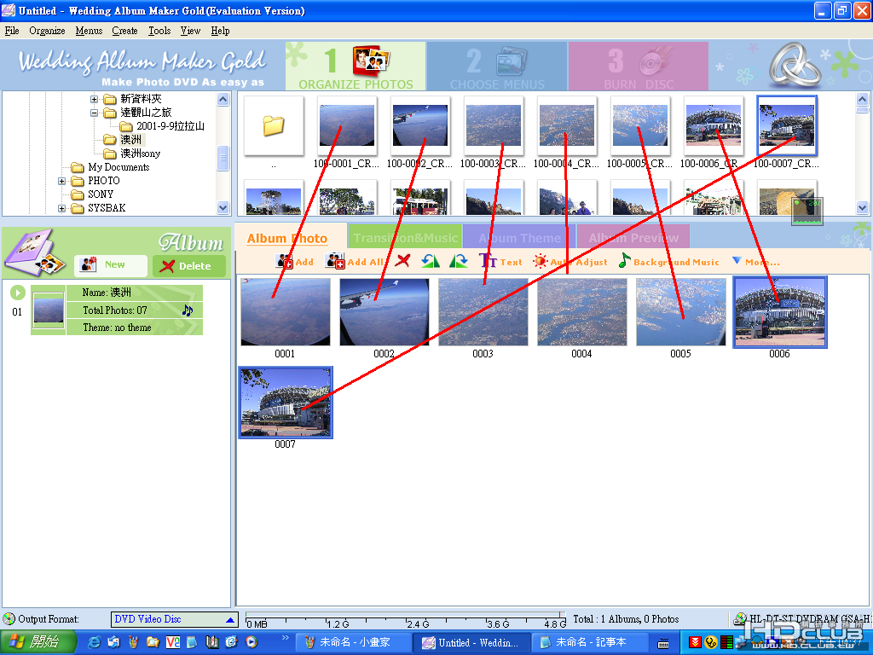873x655 pixels.
Task: Click the Add photo icon
Action: tap(294, 261)
